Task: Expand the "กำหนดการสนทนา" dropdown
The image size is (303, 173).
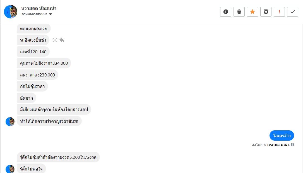Action: tap(35, 14)
